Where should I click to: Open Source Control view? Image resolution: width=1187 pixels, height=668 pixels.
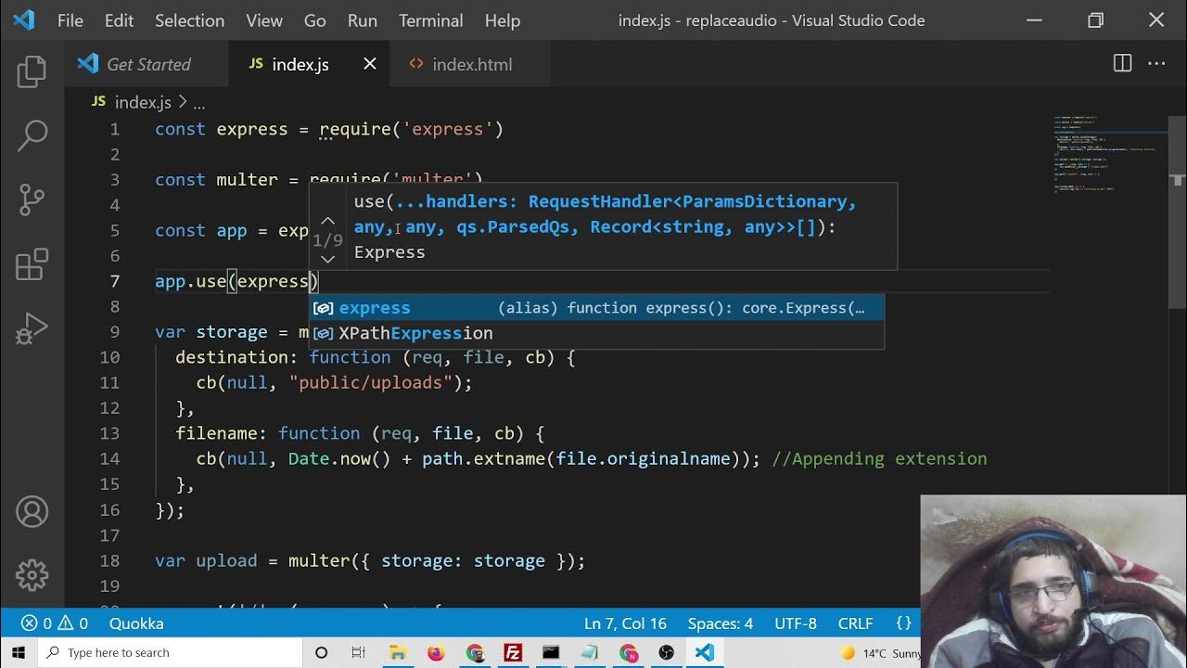click(32, 199)
